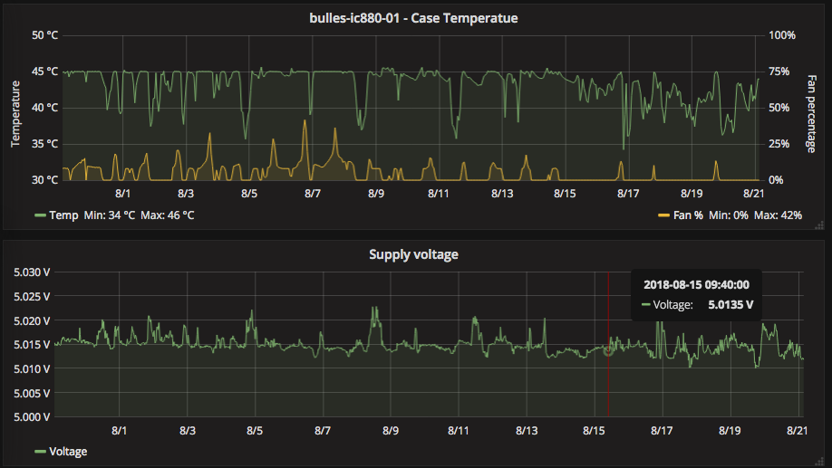This screenshot has height=468, width=832.
Task: Click the '40 °C' axis tick label
Action: tap(45, 108)
